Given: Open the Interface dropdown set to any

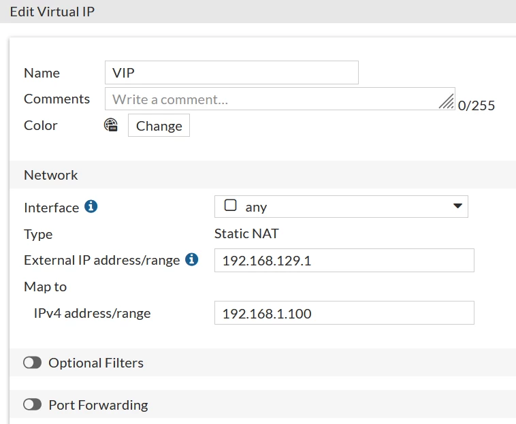Looking at the screenshot, I should coord(341,207).
